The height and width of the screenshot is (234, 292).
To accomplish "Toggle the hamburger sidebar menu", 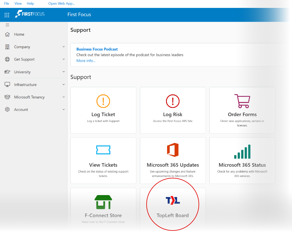I will [x=8, y=25].
